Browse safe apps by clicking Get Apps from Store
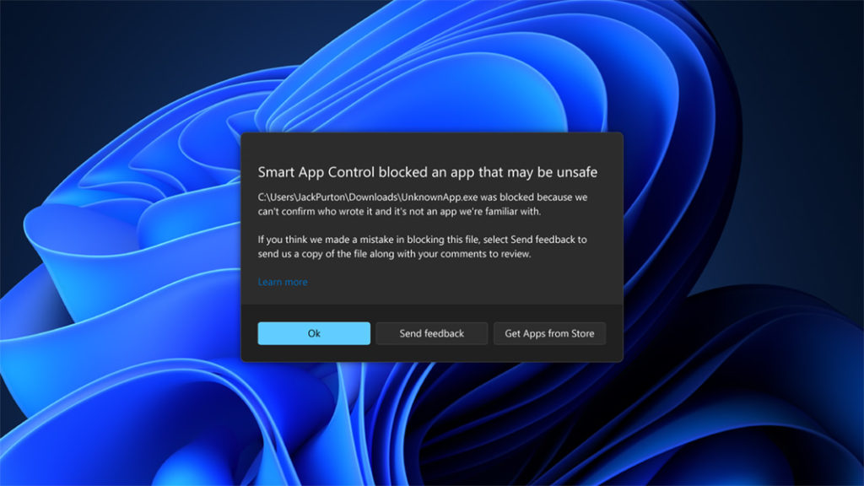 point(549,332)
